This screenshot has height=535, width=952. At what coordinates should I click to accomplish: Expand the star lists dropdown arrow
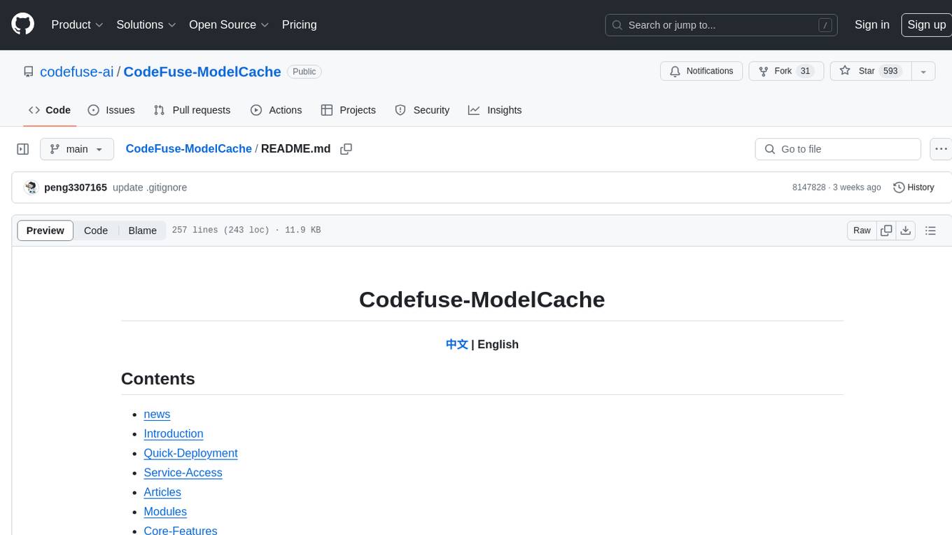[923, 71]
